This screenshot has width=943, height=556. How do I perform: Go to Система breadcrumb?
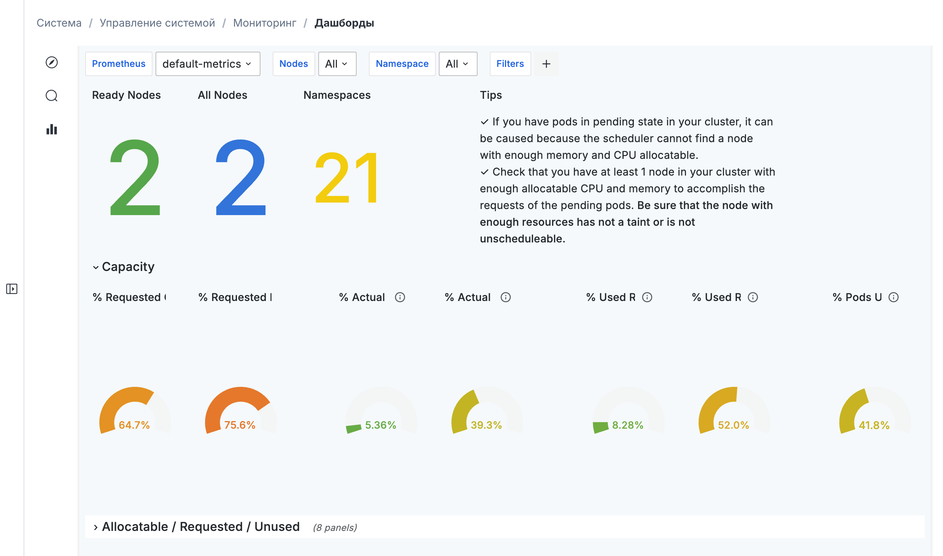click(59, 23)
